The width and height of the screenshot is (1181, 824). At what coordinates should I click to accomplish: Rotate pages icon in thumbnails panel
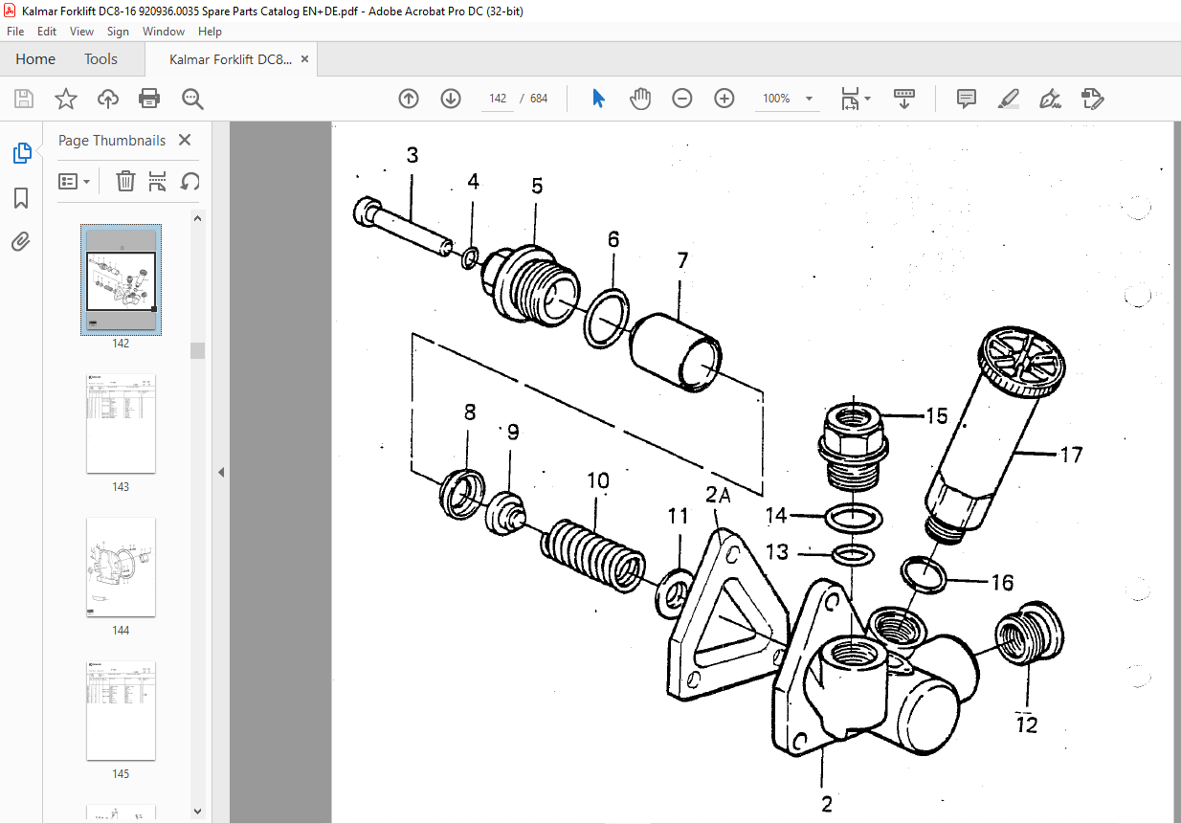[x=190, y=181]
